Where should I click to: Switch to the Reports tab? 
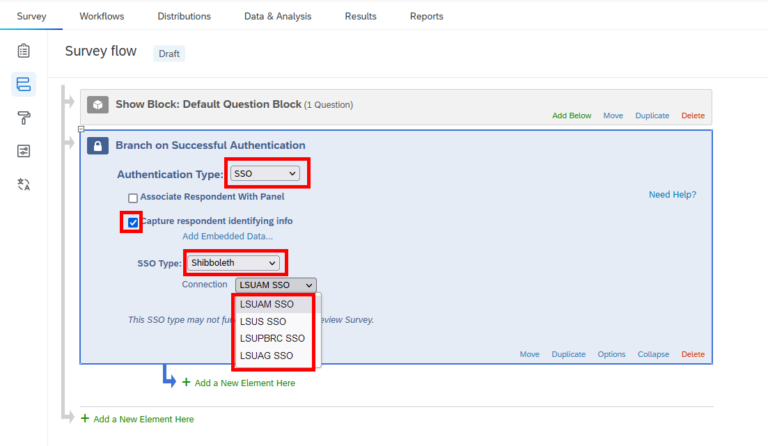(427, 16)
